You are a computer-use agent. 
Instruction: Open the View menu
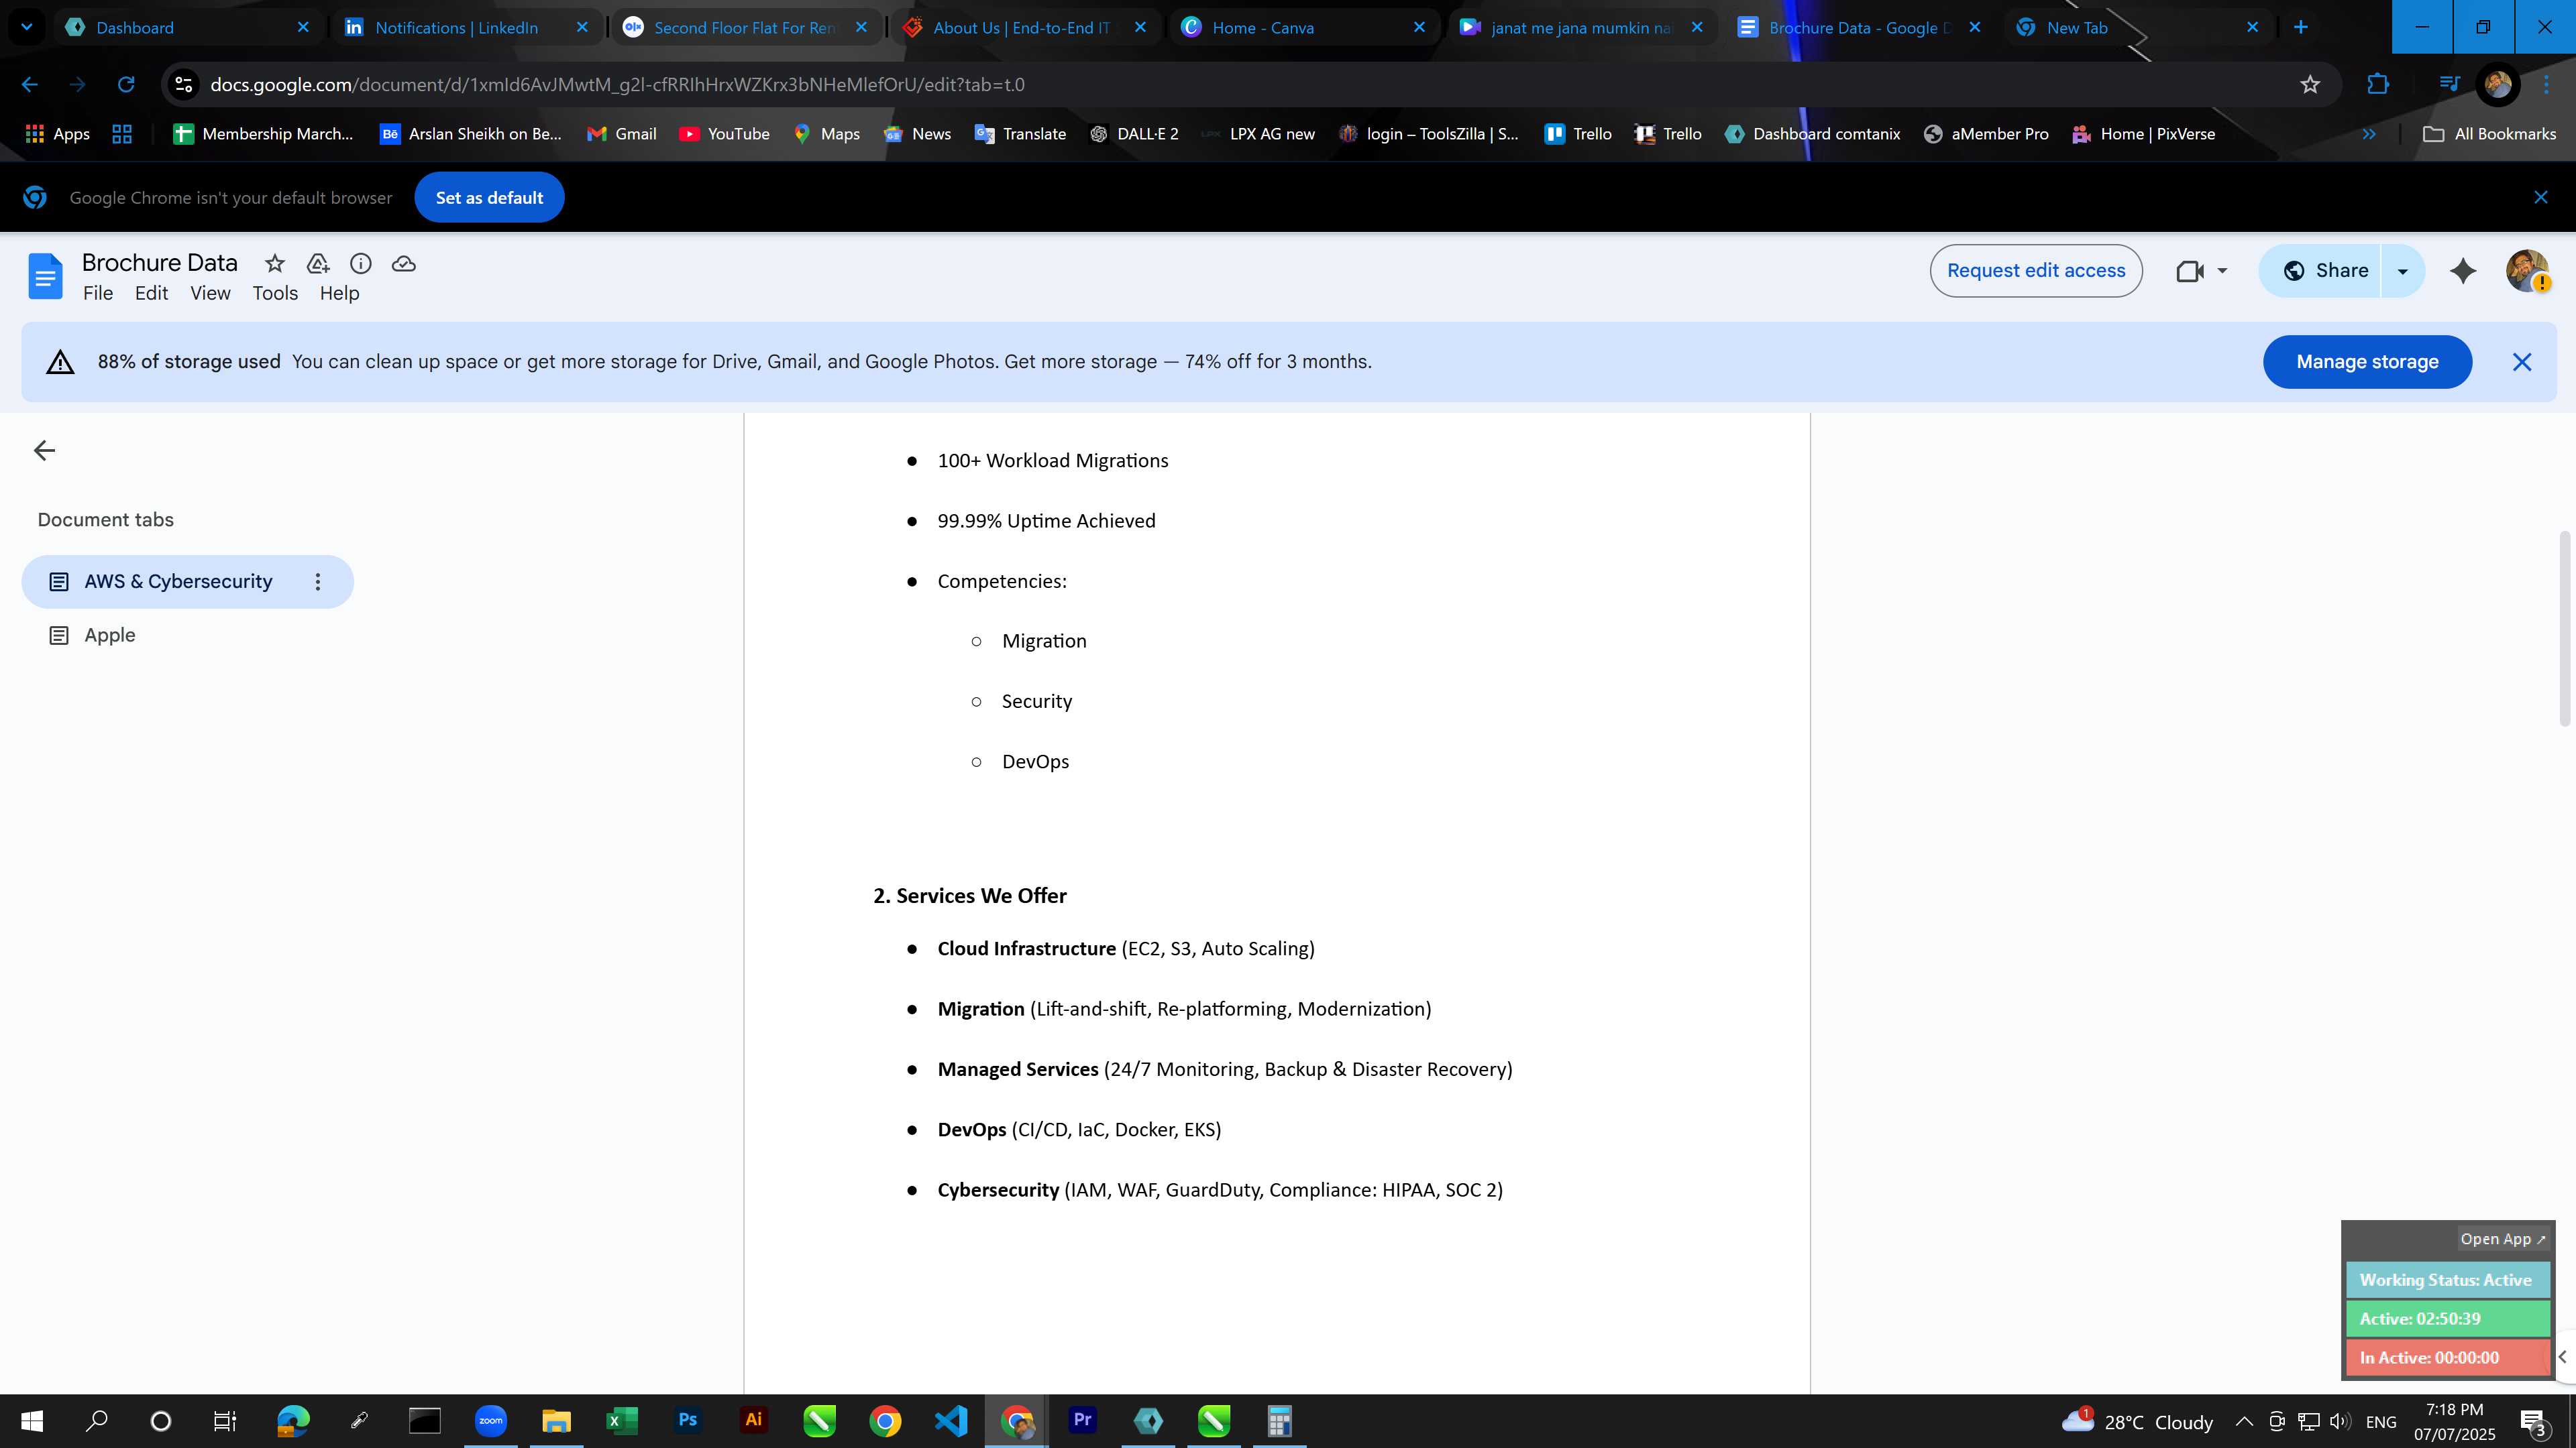point(210,293)
